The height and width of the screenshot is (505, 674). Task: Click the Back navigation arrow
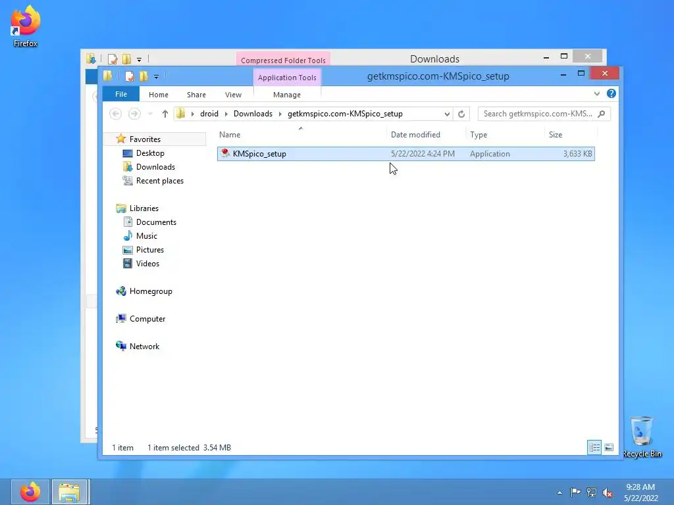point(115,114)
